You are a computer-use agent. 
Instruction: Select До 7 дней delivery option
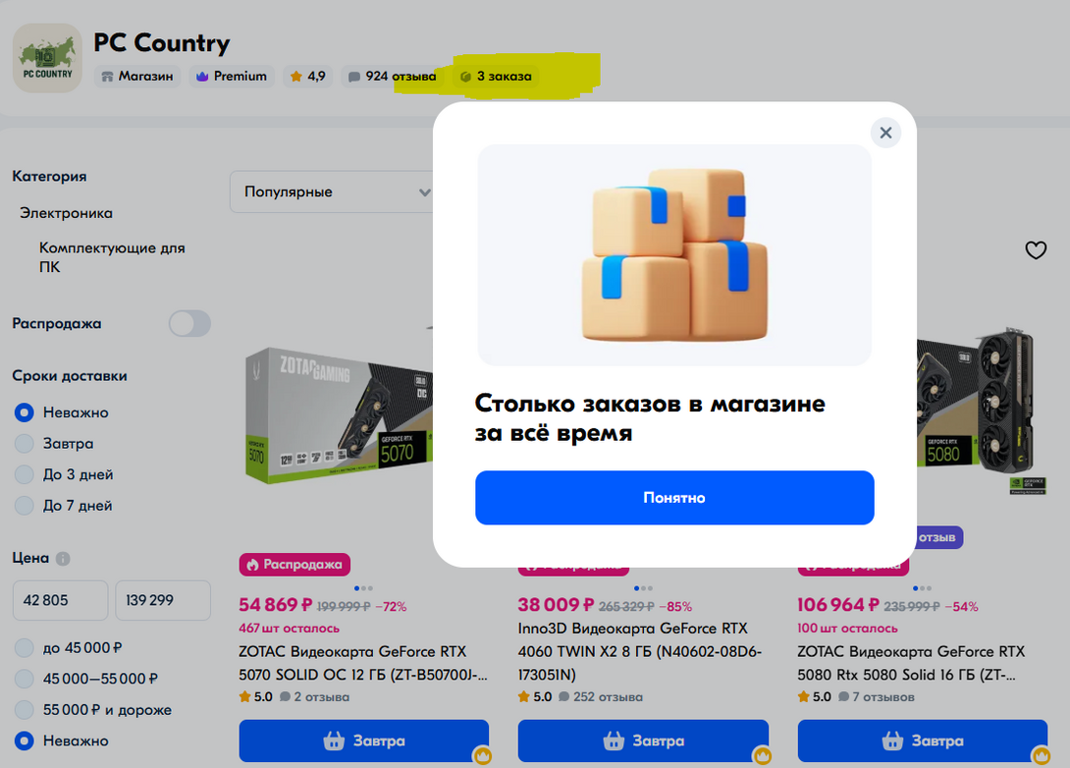click(x=24, y=506)
